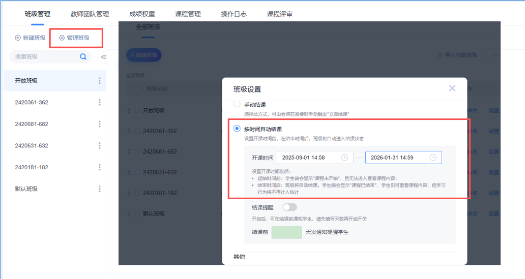Click the 其他 section heading
Viewport: 525px width, 279px height.
pyautogui.click(x=239, y=257)
